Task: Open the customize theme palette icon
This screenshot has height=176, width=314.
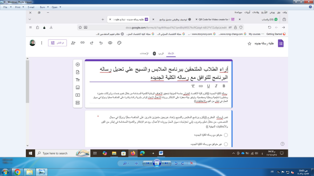Action: tap(119, 43)
